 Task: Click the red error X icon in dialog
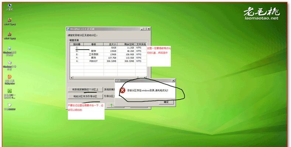122,90
